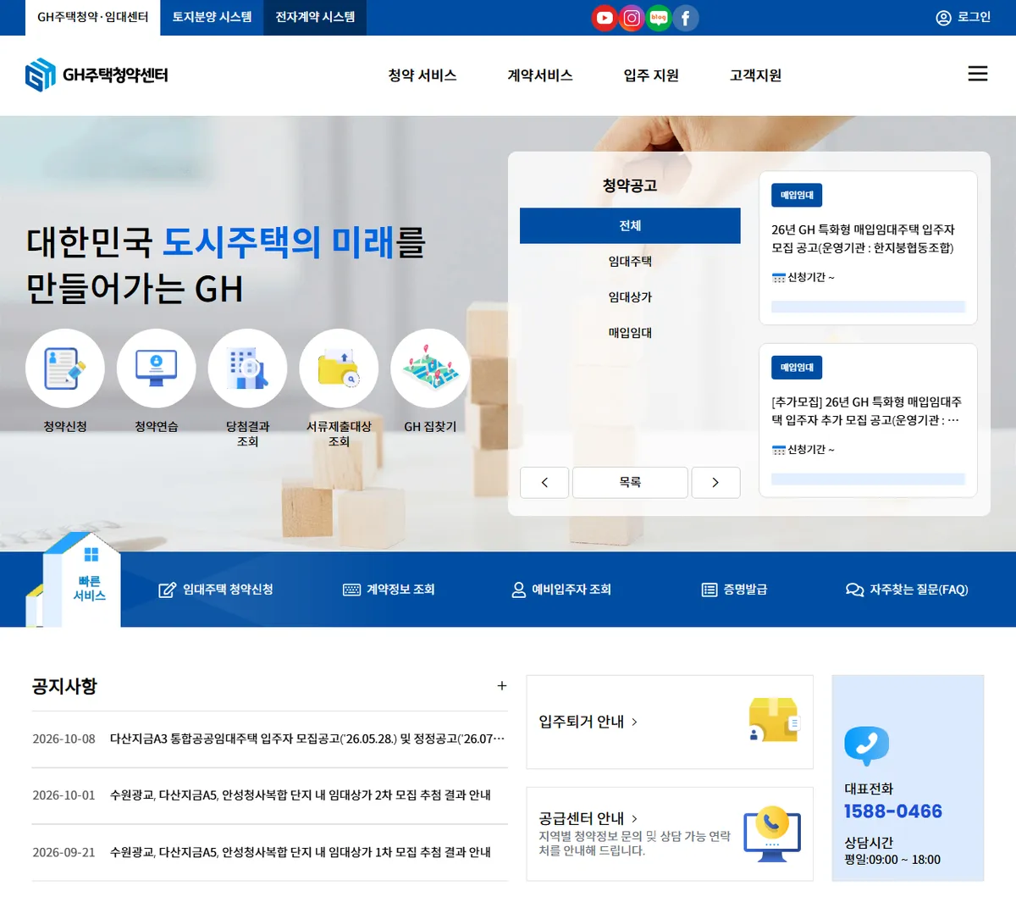This screenshot has width=1016, height=897.
Task: Switch to GH주택청약·임대센터 tab
Action: (92, 17)
